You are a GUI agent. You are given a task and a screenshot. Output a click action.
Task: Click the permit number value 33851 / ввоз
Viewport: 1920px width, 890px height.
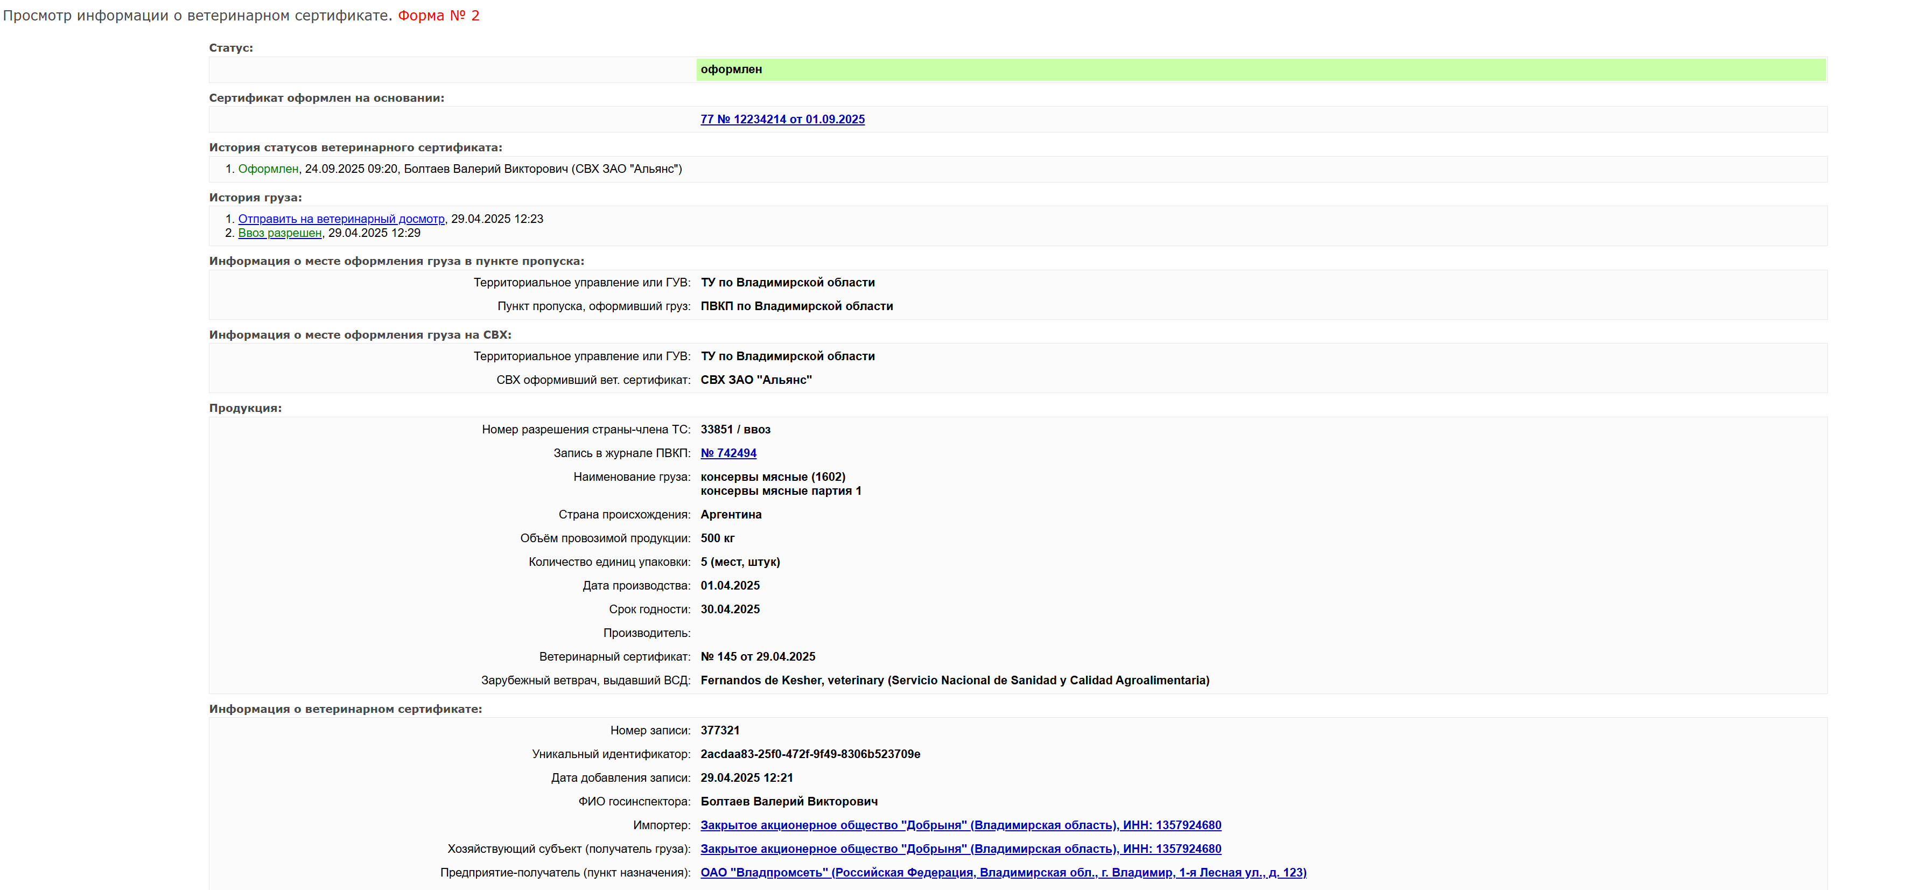(735, 429)
